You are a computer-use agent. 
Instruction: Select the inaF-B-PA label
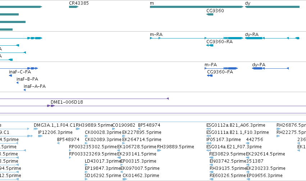27,79
